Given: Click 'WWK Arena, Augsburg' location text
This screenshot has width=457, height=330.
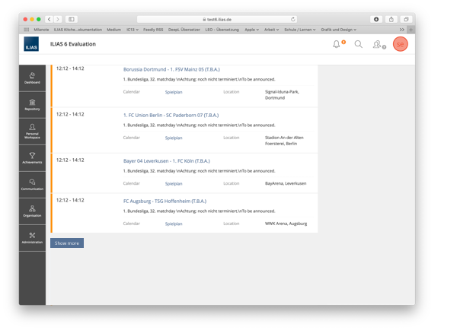Looking at the screenshot, I should point(286,224).
